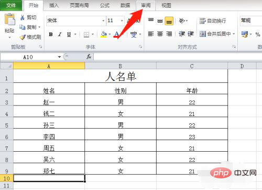The image size is (262, 190).
Task: Expand paste options arrow under 粘贴
Action: (x=9, y=37)
